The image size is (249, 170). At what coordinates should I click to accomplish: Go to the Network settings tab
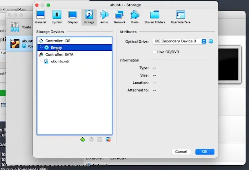tap(120, 17)
